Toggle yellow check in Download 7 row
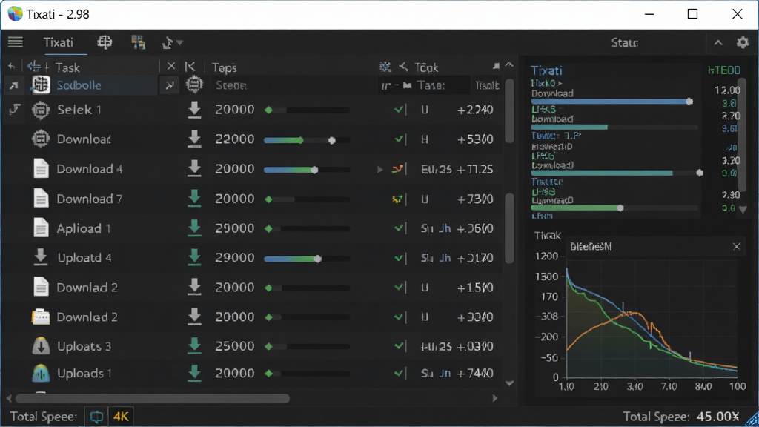 tap(397, 199)
